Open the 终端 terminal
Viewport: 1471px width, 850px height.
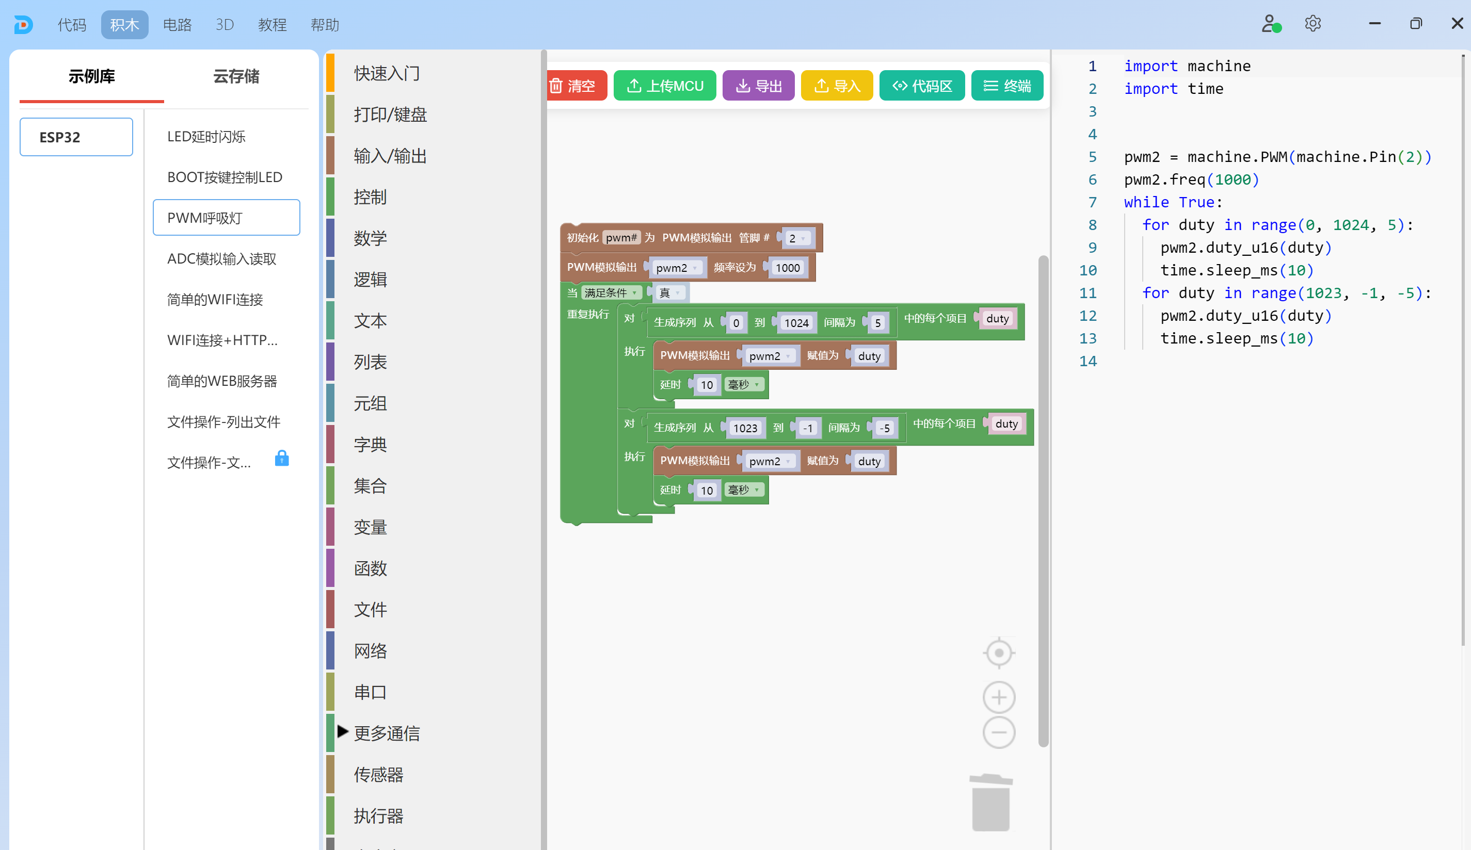1007,86
